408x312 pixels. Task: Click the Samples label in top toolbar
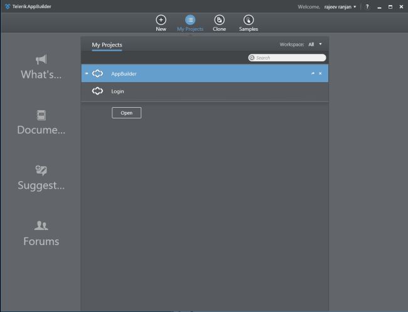click(x=249, y=29)
